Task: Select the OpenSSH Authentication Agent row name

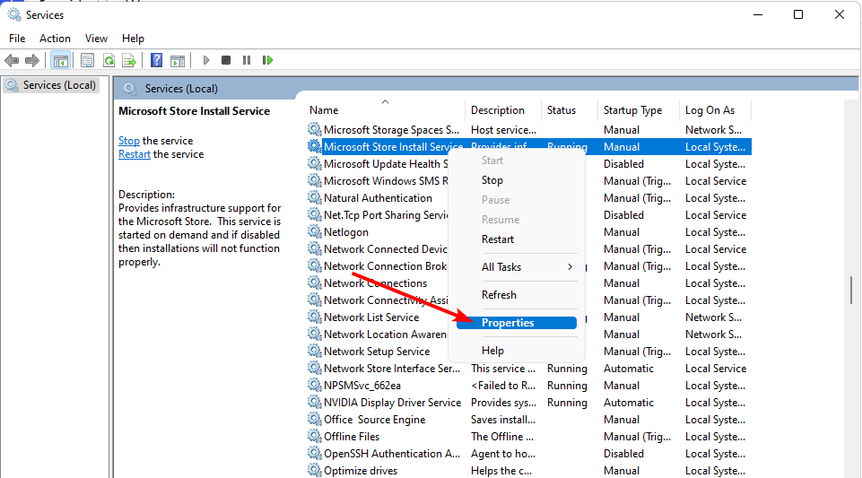Action: click(x=392, y=453)
